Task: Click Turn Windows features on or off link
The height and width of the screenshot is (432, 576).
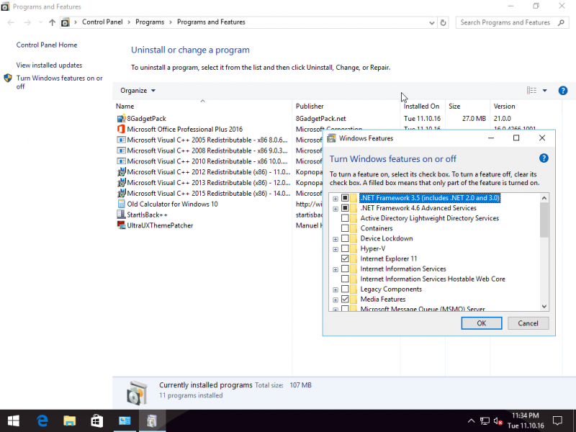Action: [60, 82]
